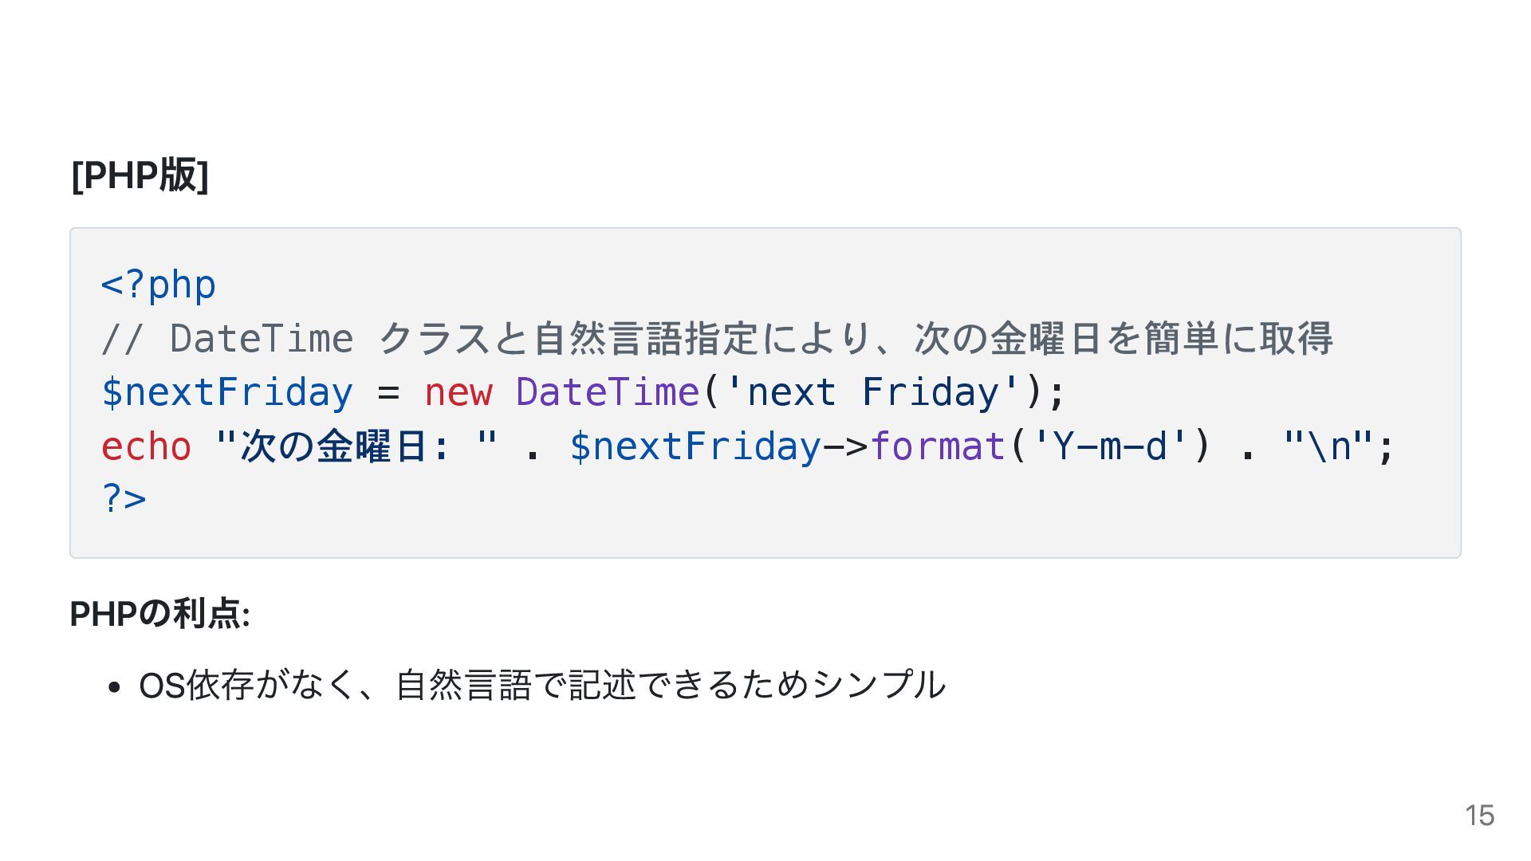Viewport: 1531px width, 861px height.
Task: Click the $nextFriday variable being assigned
Action: [227, 392]
